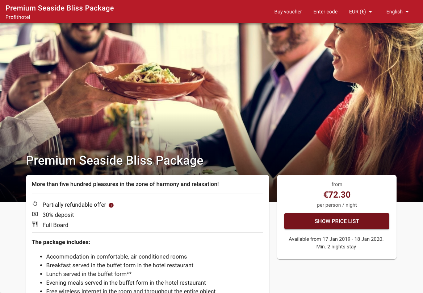Click the SHOW PRICE LIST button

pyautogui.click(x=337, y=221)
